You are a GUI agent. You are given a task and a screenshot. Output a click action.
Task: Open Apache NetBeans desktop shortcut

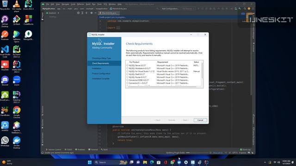pos(17,128)
